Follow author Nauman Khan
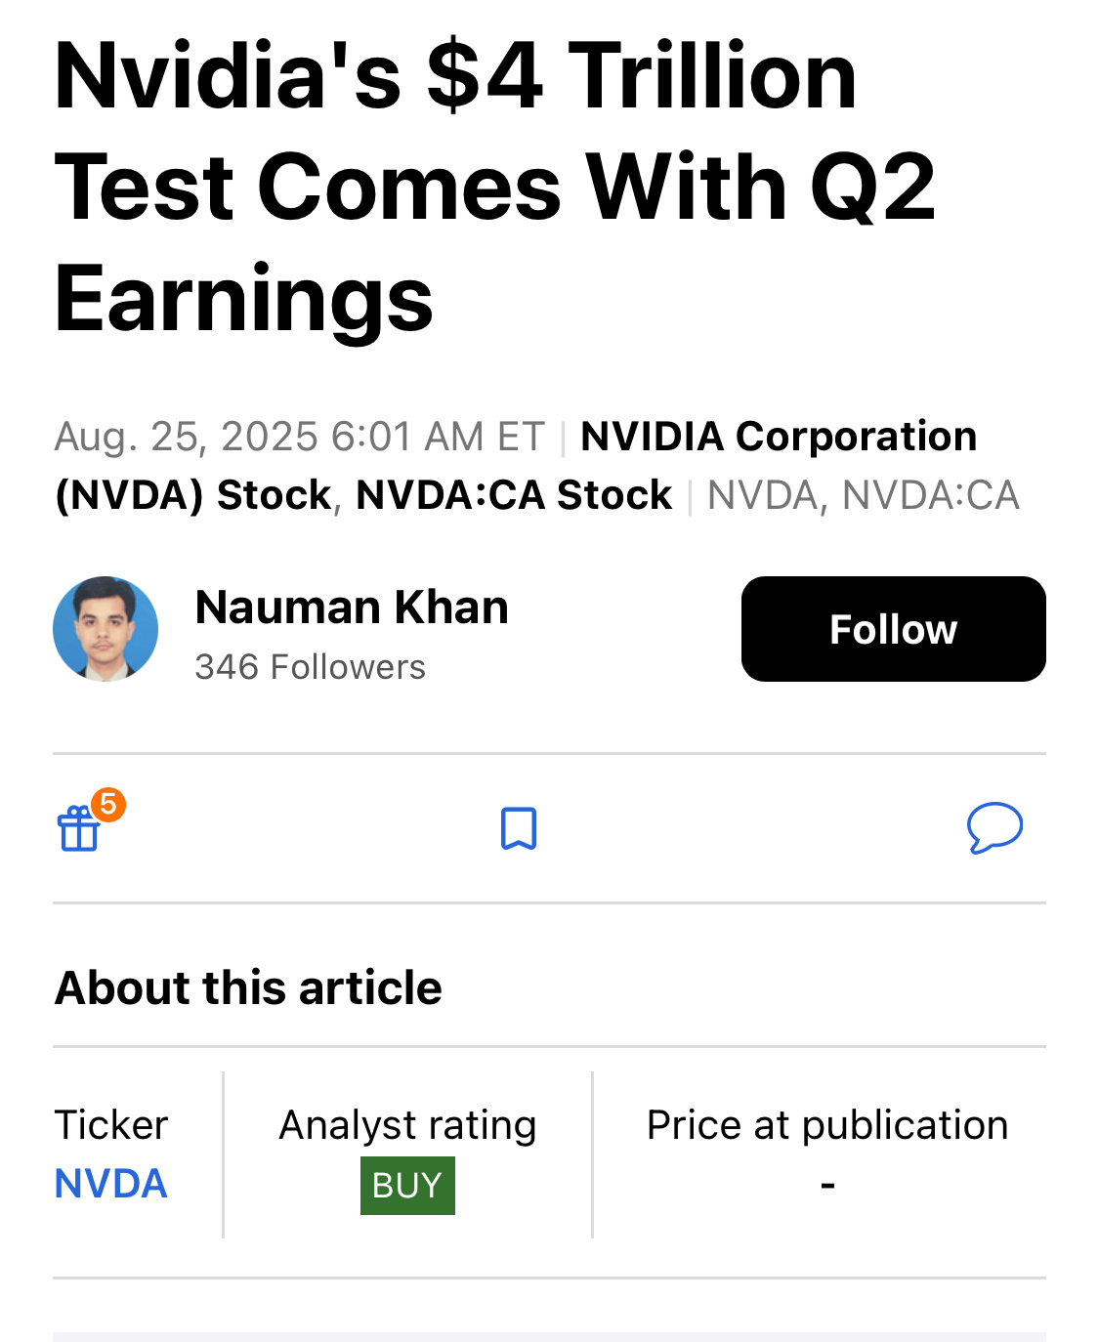The image size is (1099, 1342). click(893, 629)
